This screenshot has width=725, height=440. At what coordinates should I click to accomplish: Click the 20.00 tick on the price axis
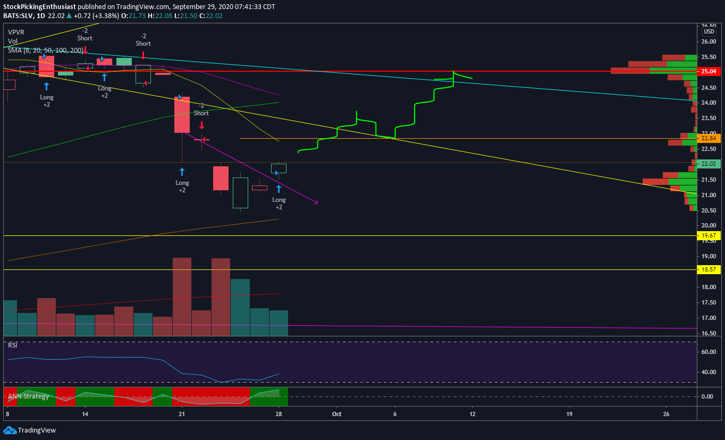tap(709, 225)
